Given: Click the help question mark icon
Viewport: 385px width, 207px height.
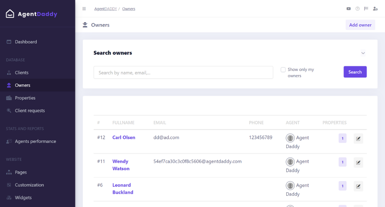Looking at the screenshot, I should click(357, 9).
